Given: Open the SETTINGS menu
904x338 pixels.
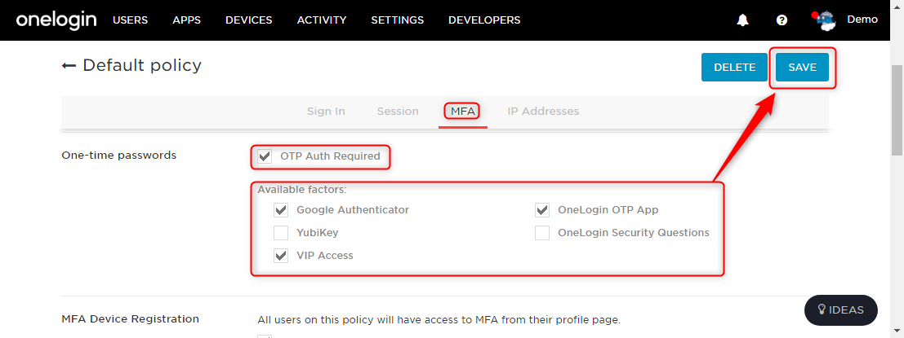Looking at the screenshot, I should (x=397, y=20).
